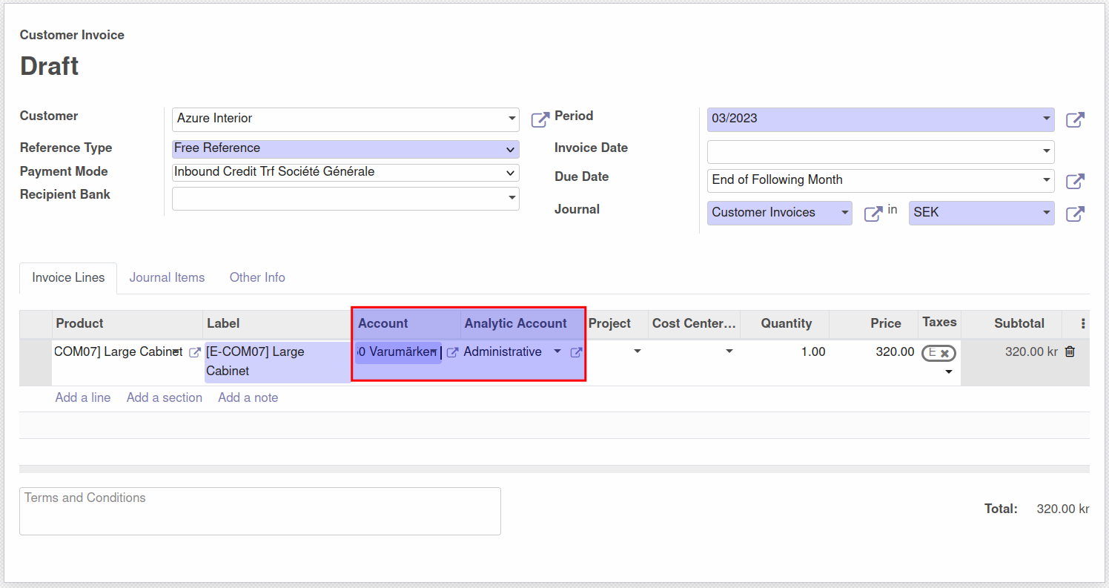Expand Analytic Account Administrative dropdown
The height and width of the screenshot is (588, 1109).
click(x=557, y=351)
